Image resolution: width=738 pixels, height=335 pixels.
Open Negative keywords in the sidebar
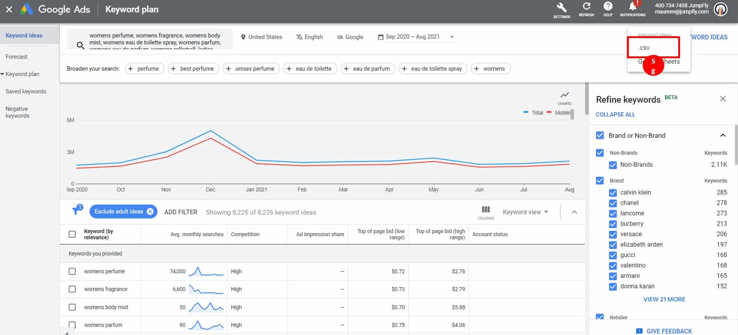click(x=18, y=112)
